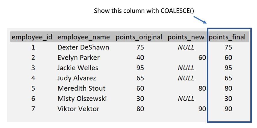Select Evelyn Parker's points_new value of 60
Image resolution: width=257 pixels, height=128 pixels.
point(202,58)
